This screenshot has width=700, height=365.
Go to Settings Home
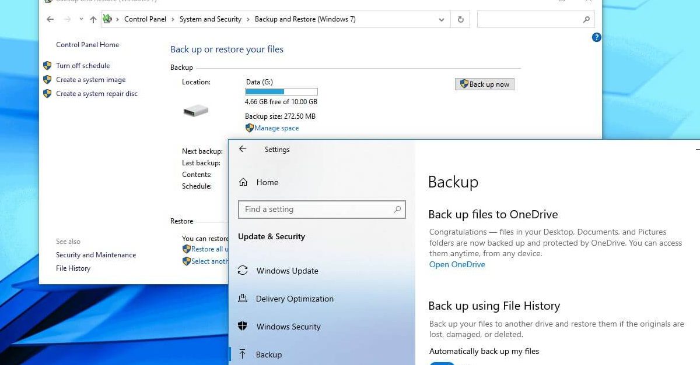267,182
